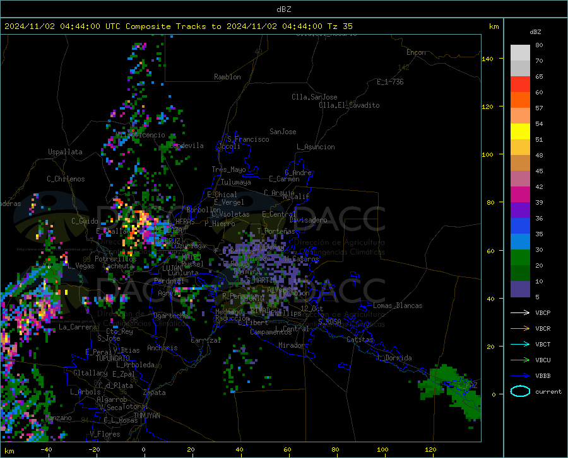Click the 'Tz 35' text in the header
This screenshot has height=458, width=568.
click(x=340, y=26)
